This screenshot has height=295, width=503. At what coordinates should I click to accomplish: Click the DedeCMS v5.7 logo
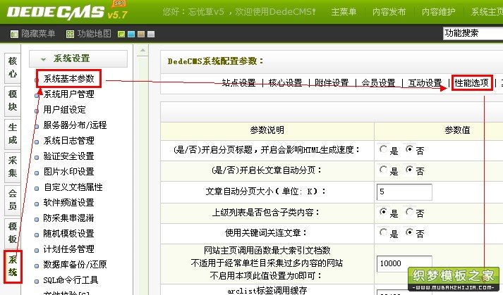point(67,12)
